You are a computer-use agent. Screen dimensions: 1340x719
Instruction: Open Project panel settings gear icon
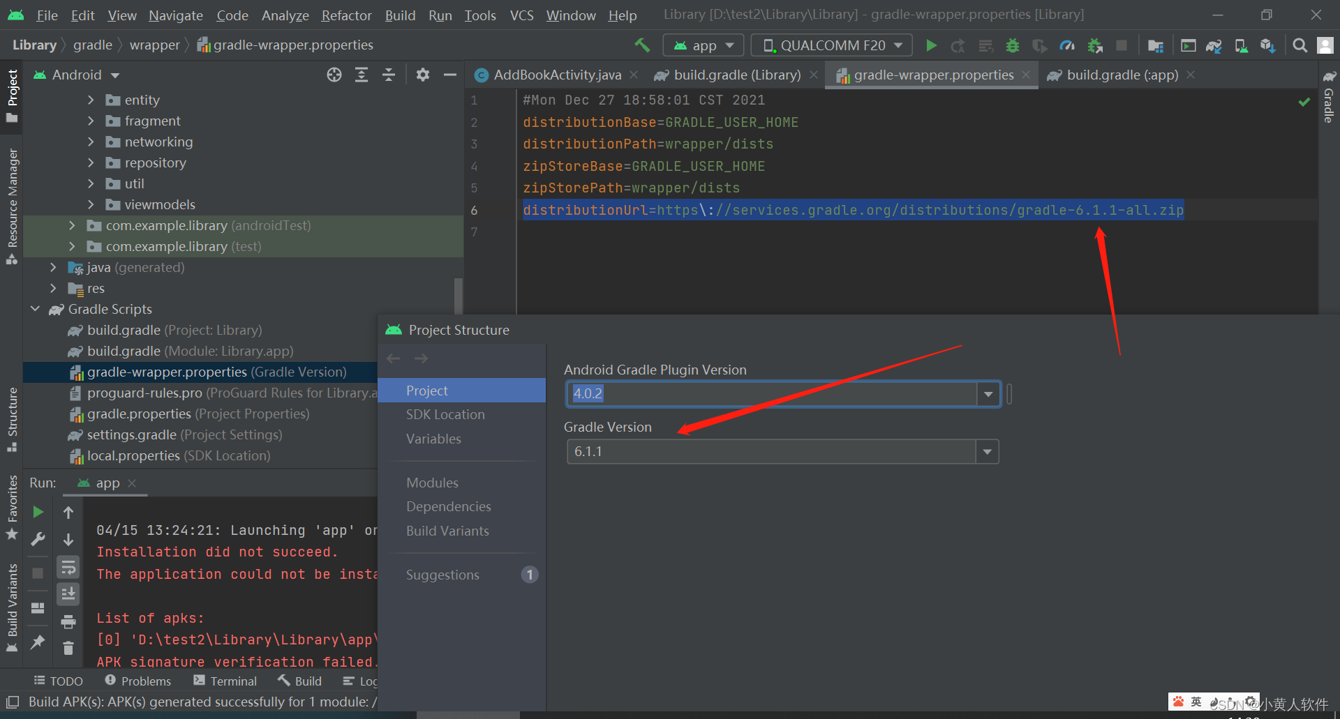[422, 75]
